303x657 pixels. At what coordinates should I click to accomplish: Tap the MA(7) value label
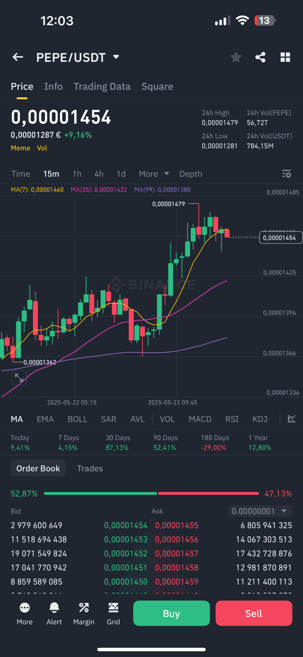[x=37, y=190]
